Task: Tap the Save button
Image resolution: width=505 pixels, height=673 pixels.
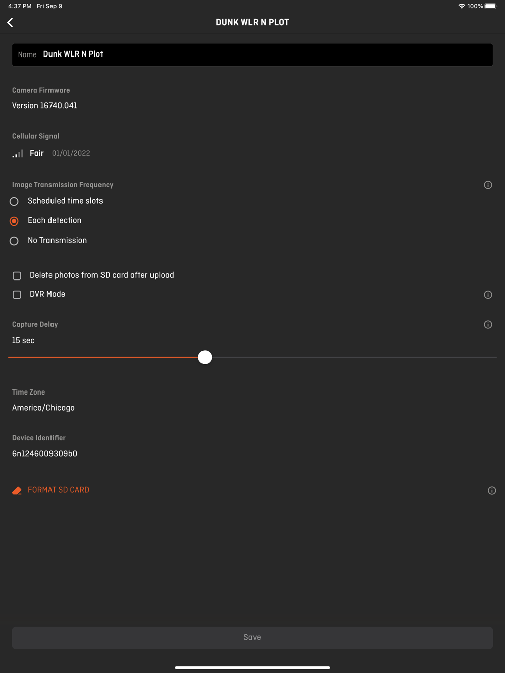Action: [x=252, y=638]
